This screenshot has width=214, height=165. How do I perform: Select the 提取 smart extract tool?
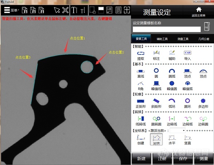[x=141, y=55]
